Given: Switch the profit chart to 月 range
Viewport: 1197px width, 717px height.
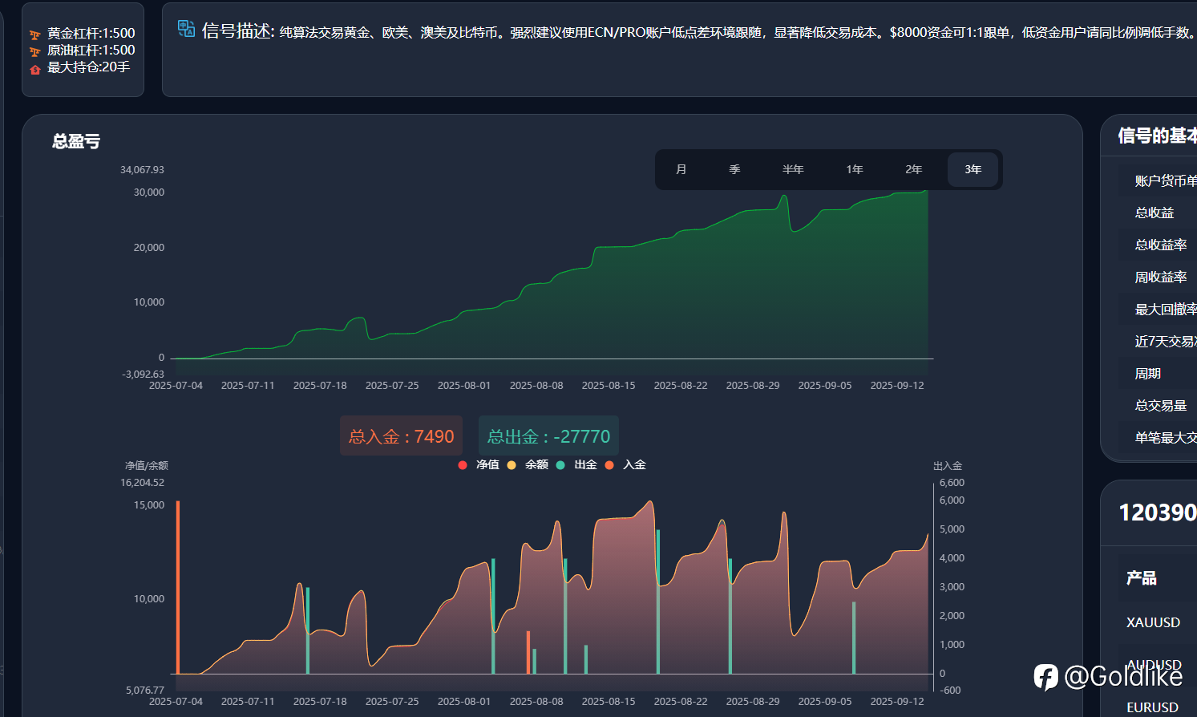Looking at the screenshot, I should [681, 169].
